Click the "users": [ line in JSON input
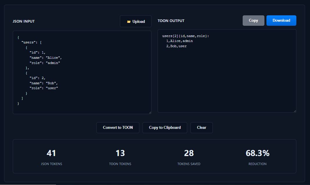 32,43
